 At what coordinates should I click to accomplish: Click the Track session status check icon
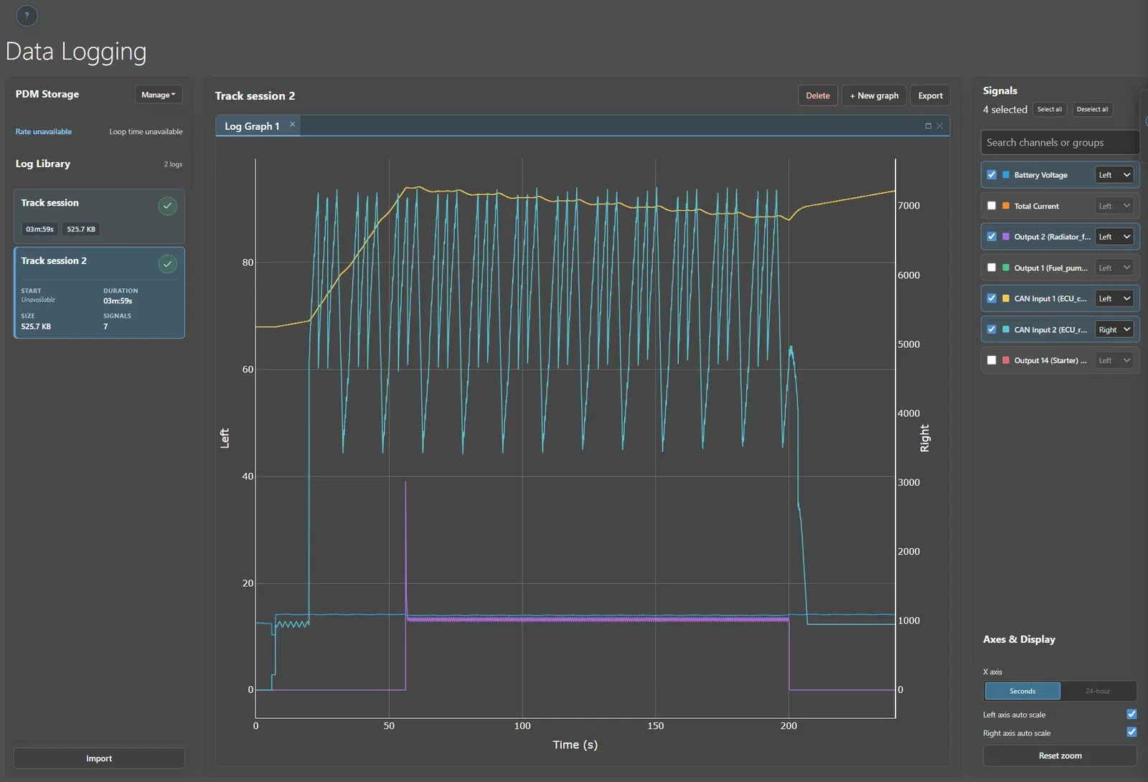click(x=167, y=206)
